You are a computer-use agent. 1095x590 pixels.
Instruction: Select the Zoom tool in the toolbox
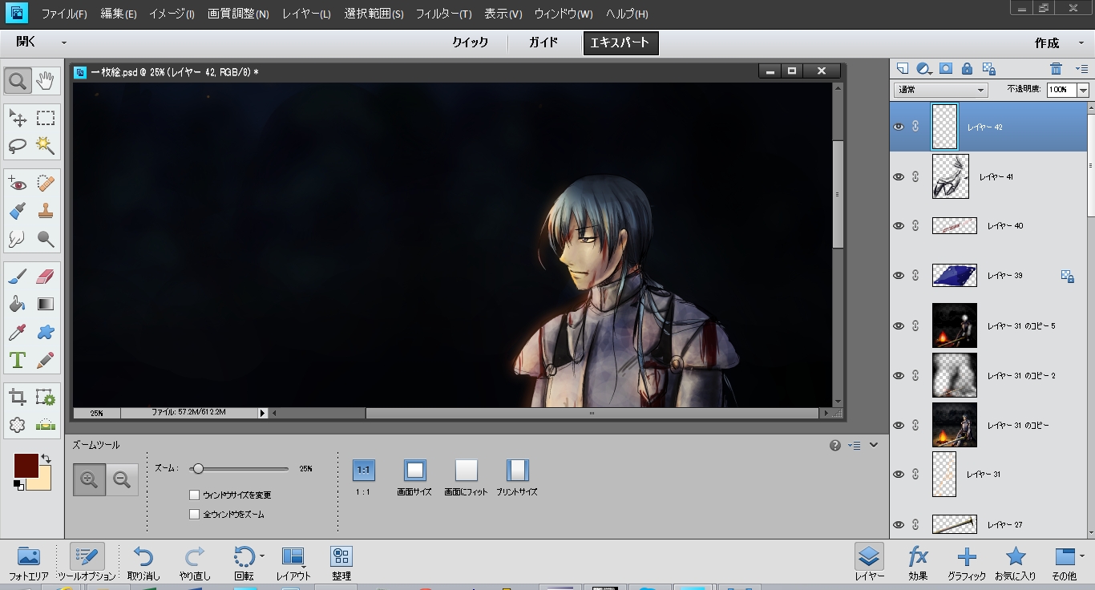[x=18, y=80]
